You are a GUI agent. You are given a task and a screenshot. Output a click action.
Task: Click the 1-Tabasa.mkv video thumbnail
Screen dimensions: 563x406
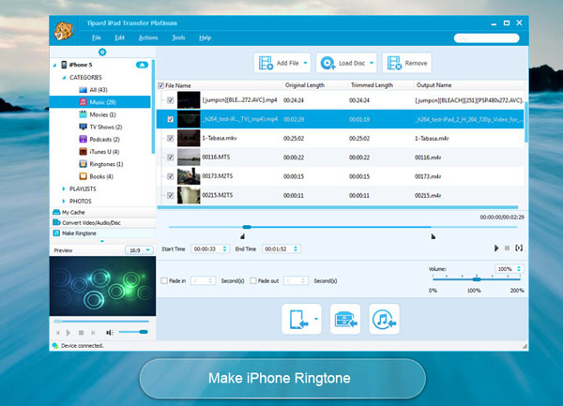coord(189,138)
